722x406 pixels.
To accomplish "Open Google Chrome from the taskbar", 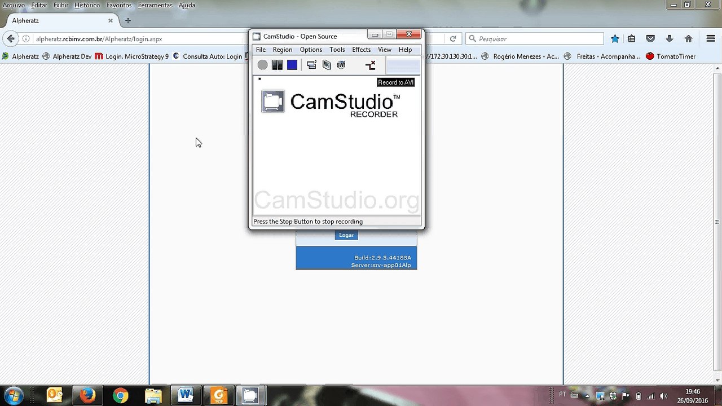I will (120, 395).
